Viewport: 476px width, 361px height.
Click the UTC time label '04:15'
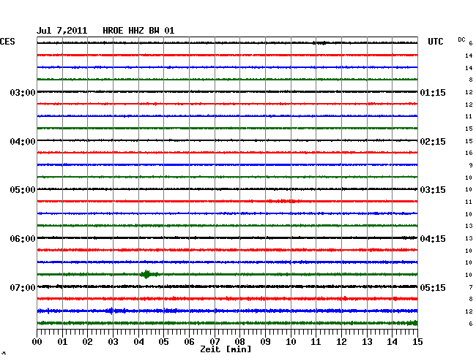433,239
